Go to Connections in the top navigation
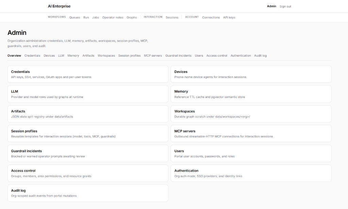This screenshot has height=209, width=348. tap(211, 17)
